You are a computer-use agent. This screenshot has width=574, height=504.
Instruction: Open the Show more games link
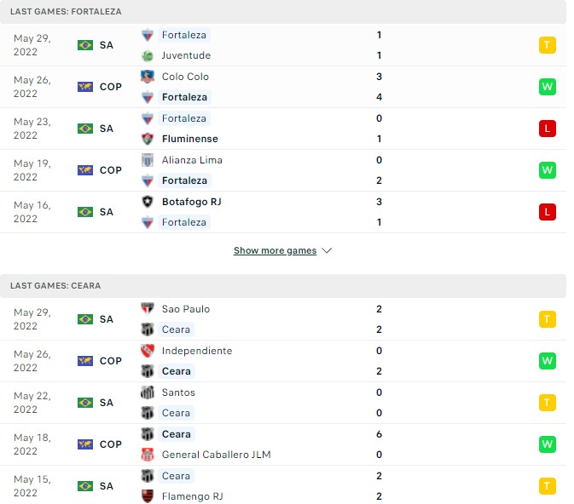pos(275,251)
